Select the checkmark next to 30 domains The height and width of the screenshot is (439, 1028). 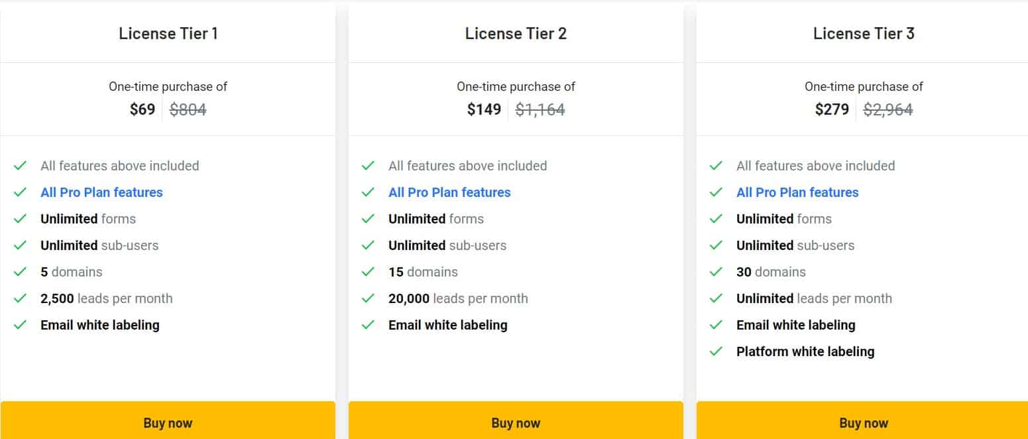pyautogui.click(x=716, y=272)
